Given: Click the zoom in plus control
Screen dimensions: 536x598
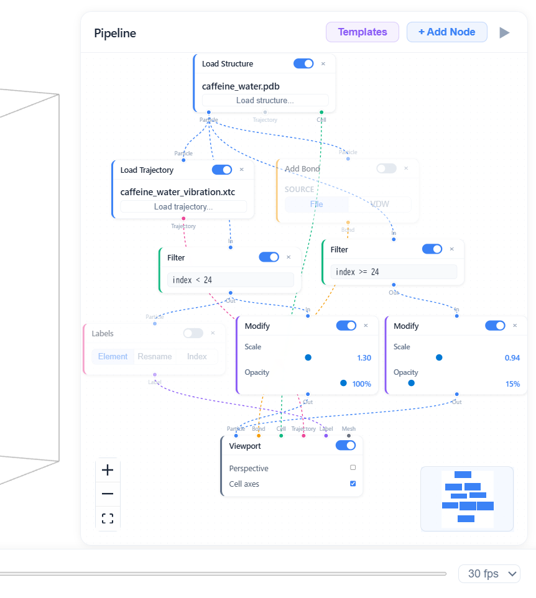Looking at the screenshot, I should tap(108, 470).
